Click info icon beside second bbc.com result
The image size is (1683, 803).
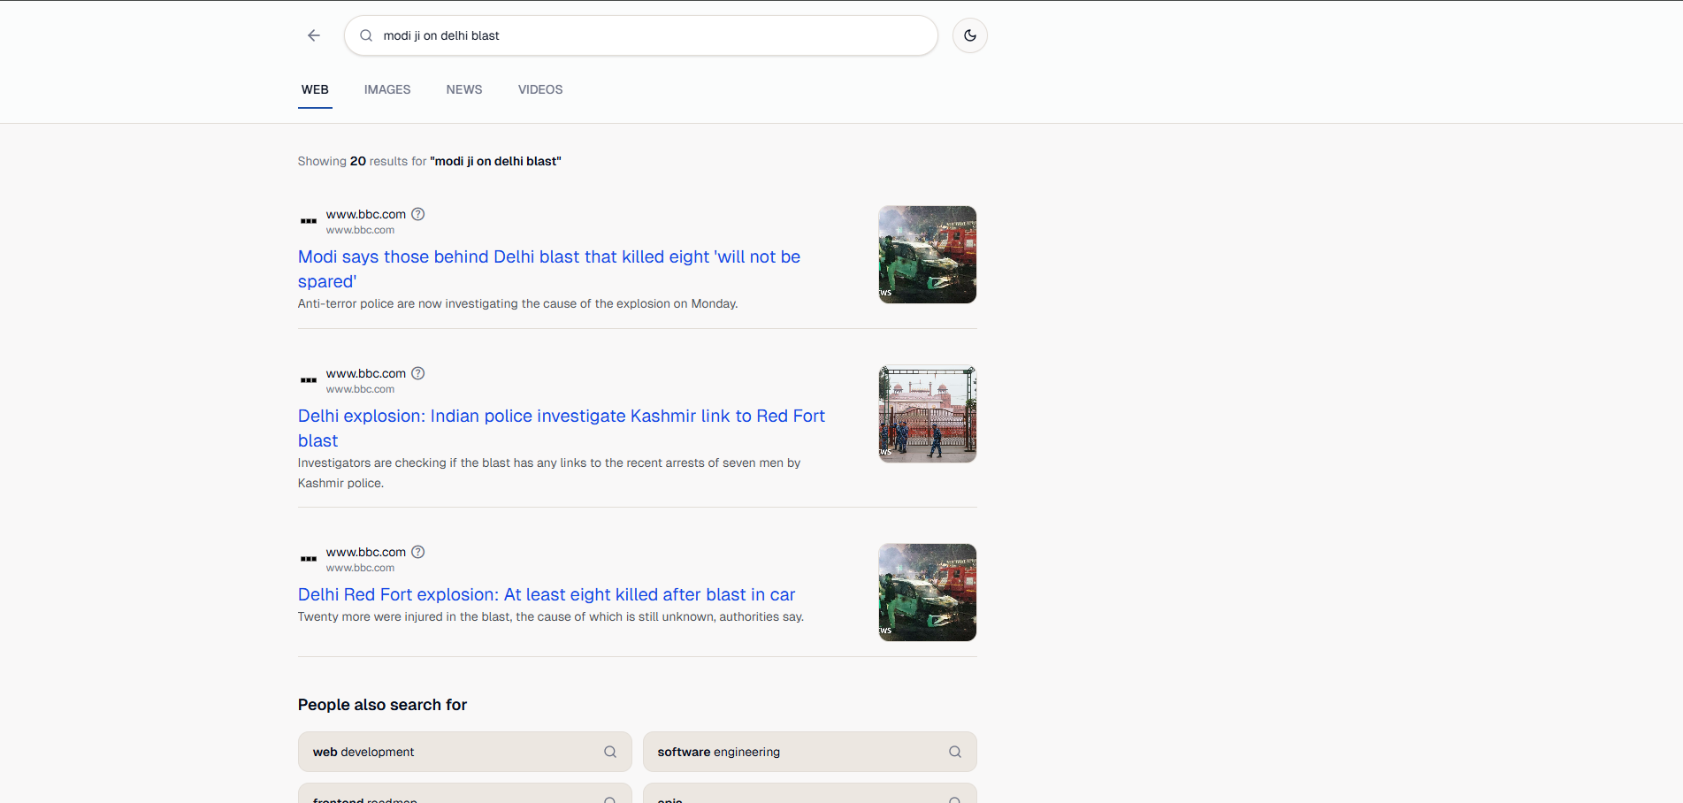click(x=418, y=373)
